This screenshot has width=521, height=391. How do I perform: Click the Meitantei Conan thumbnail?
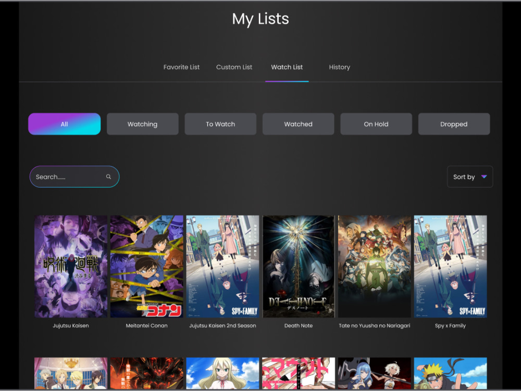(x=146, y=266)
